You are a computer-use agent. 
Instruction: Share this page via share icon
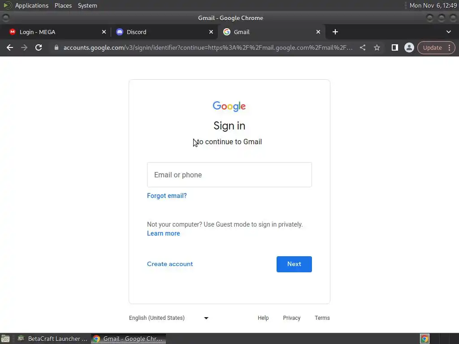[363, 47]
